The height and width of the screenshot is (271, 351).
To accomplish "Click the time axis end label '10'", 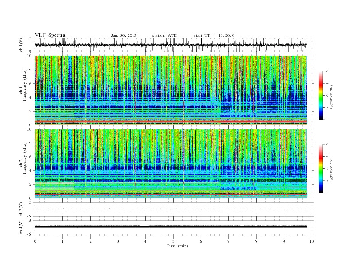I will coord(312,241).
